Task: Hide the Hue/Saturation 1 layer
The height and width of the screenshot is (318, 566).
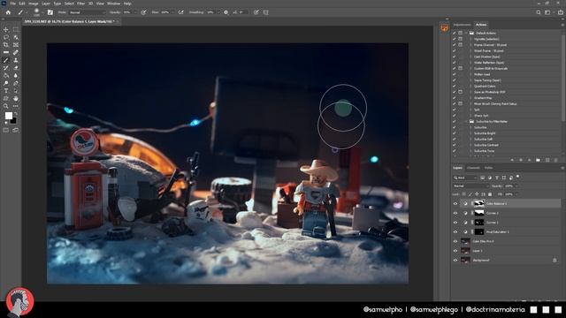Action: [455, 231]
